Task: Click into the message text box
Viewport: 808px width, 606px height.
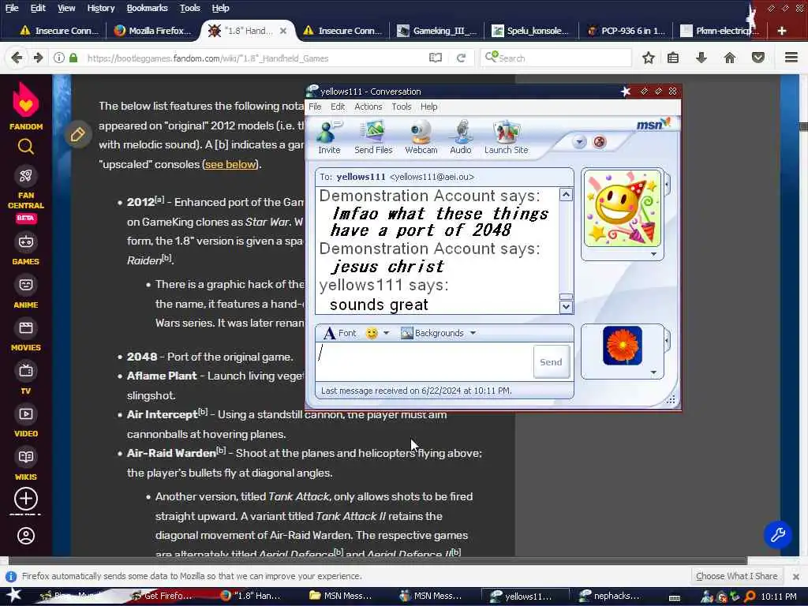Action: [x=425, y=361]
